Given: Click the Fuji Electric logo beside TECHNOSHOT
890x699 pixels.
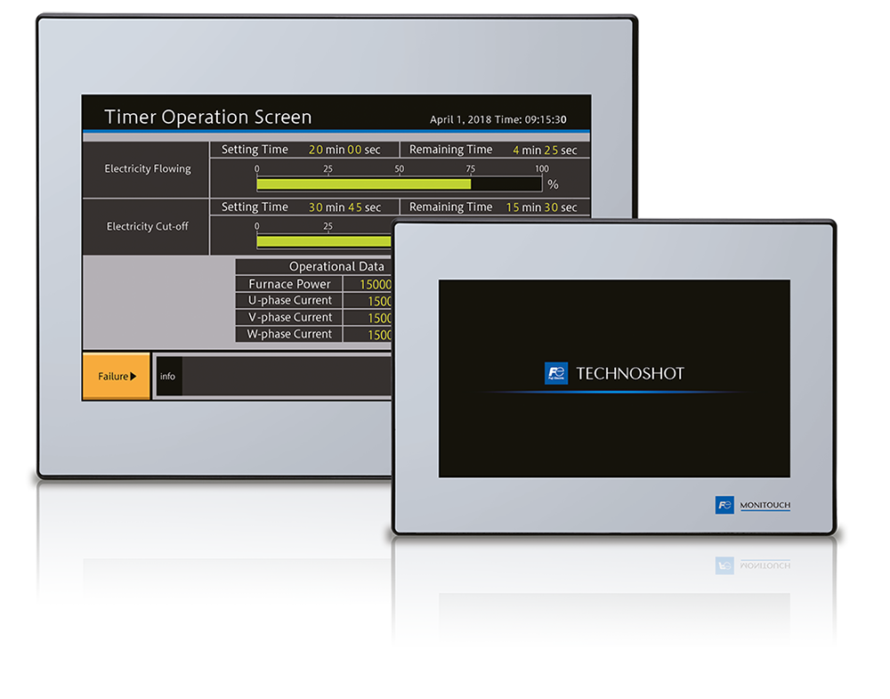Looking at the screenshot, I should (555, 373).
